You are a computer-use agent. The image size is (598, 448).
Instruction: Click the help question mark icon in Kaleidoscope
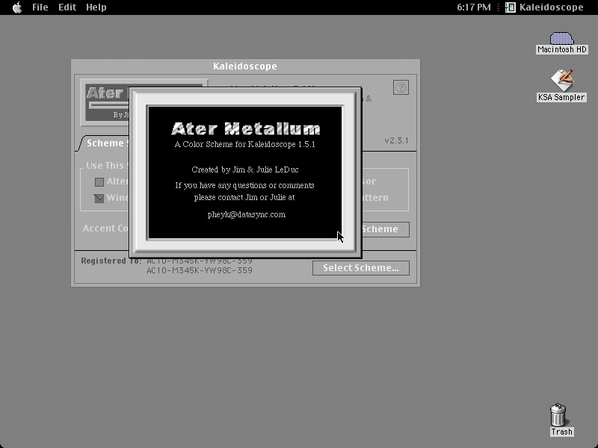click(x=401, y=87)
